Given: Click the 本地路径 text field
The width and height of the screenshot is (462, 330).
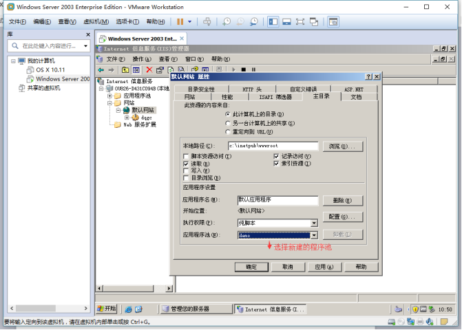Looking at the screenshot, I should [272, 146].
